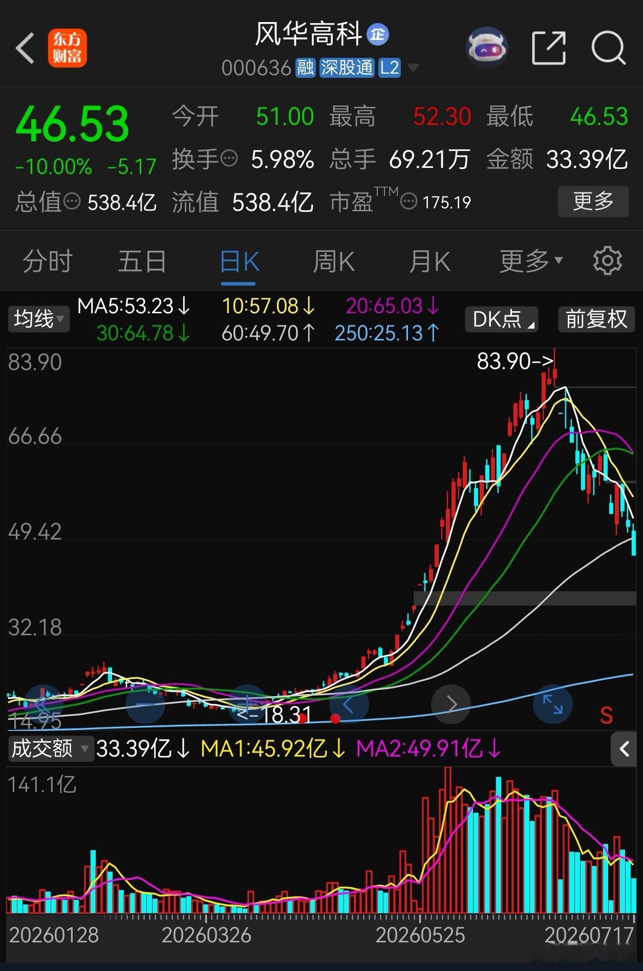Tap the 60:49.70 moving average value
Screen dimensions: 643x971
coord(269,333)
